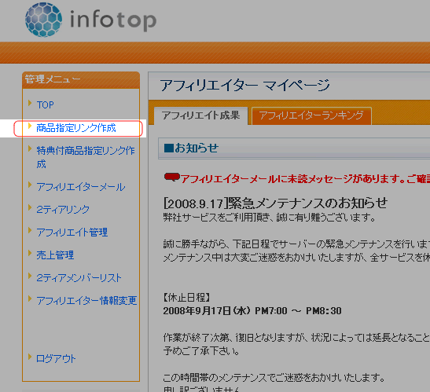Click the red speech bubble unread-mail icon
Image resolution: width=430 pixels, height=392 pixels.
[x=172, y=178]
